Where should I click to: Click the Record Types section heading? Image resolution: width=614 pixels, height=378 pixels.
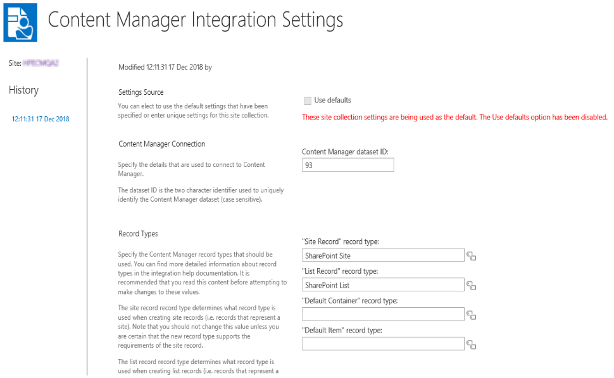(138, 234)
